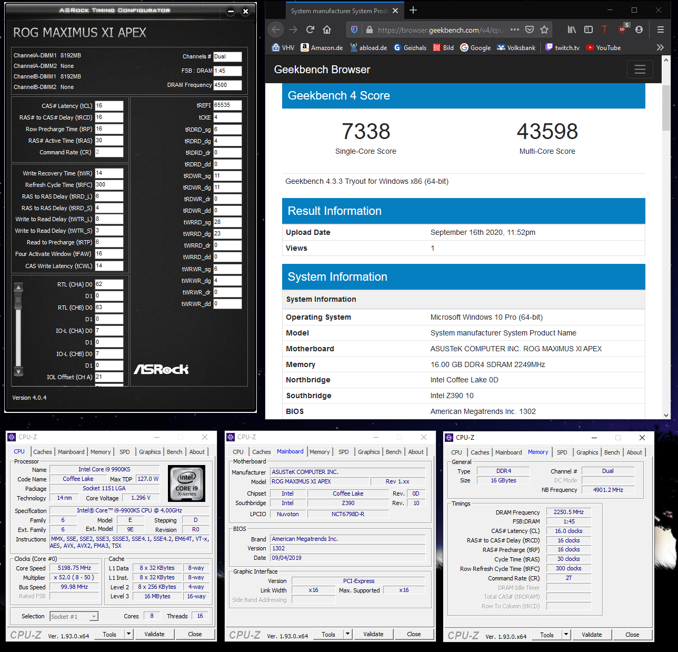Screen dimensions: 678x652
Task: Click ASRock scroll down arrow
Action: point(18,371)
